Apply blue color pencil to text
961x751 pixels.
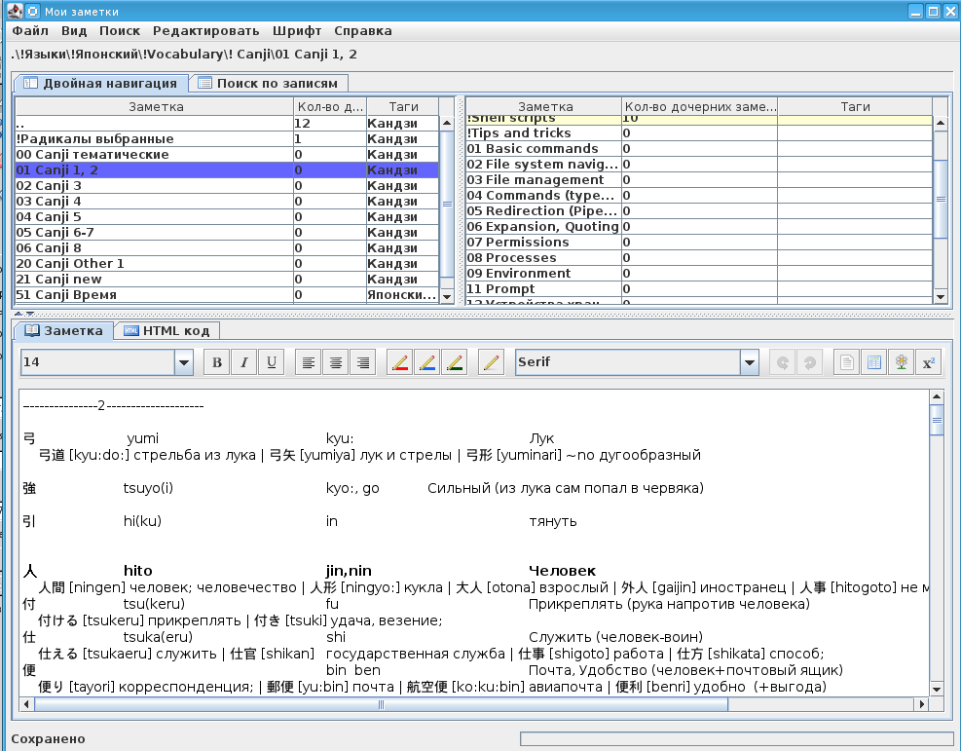426,362
